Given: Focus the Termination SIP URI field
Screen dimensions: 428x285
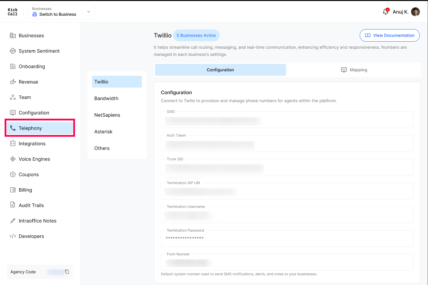Looking at the screenshot, I should pos(287,191).
